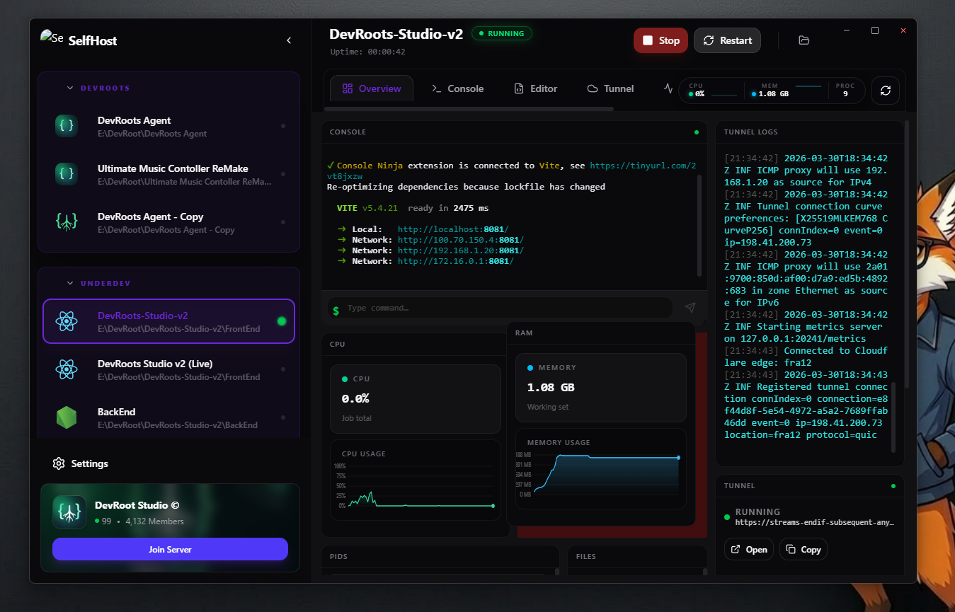Click the green Node icon of BackEnd
The height and width of the screenshot is (612, 955).
[67, 417]
